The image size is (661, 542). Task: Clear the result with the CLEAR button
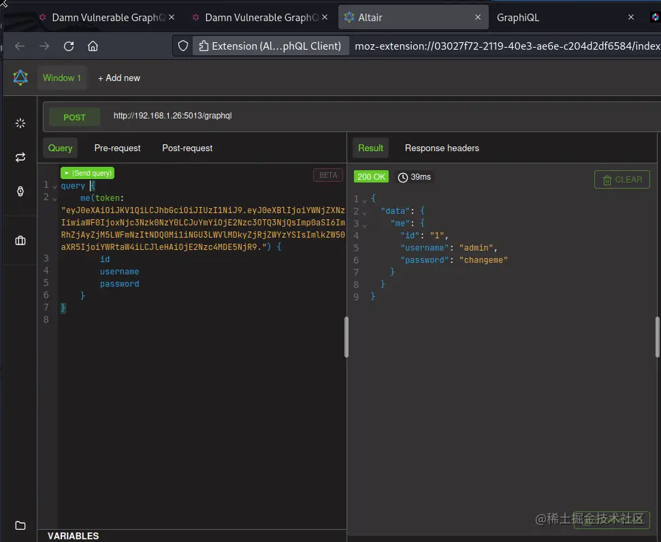coord(622,180)
